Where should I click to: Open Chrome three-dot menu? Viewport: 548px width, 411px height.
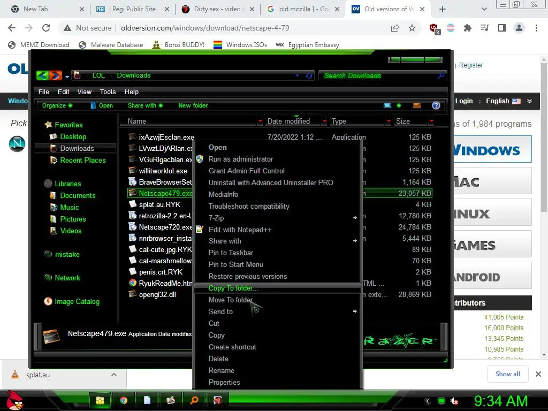pyautogui.click(x=536, y=28)
